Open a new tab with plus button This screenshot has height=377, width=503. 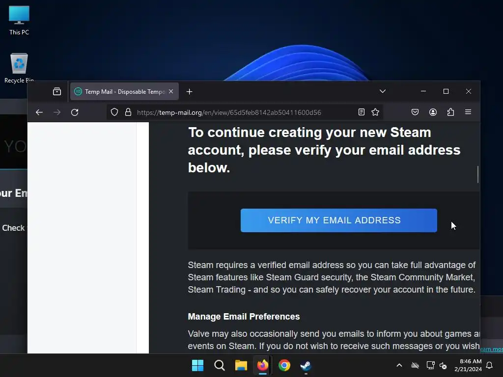coord(189,92)
